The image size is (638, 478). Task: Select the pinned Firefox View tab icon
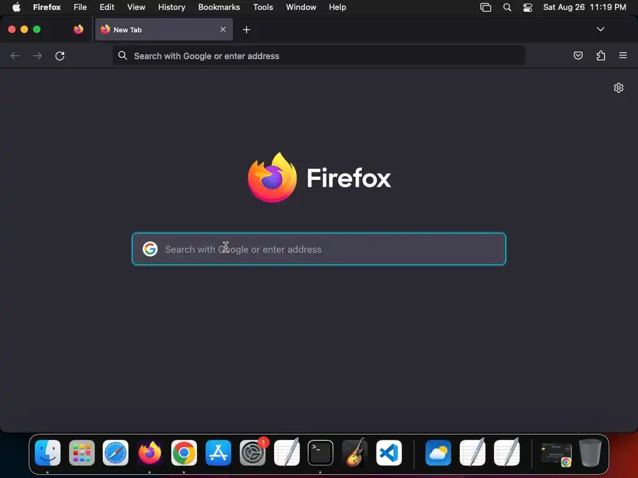[79, 29]
